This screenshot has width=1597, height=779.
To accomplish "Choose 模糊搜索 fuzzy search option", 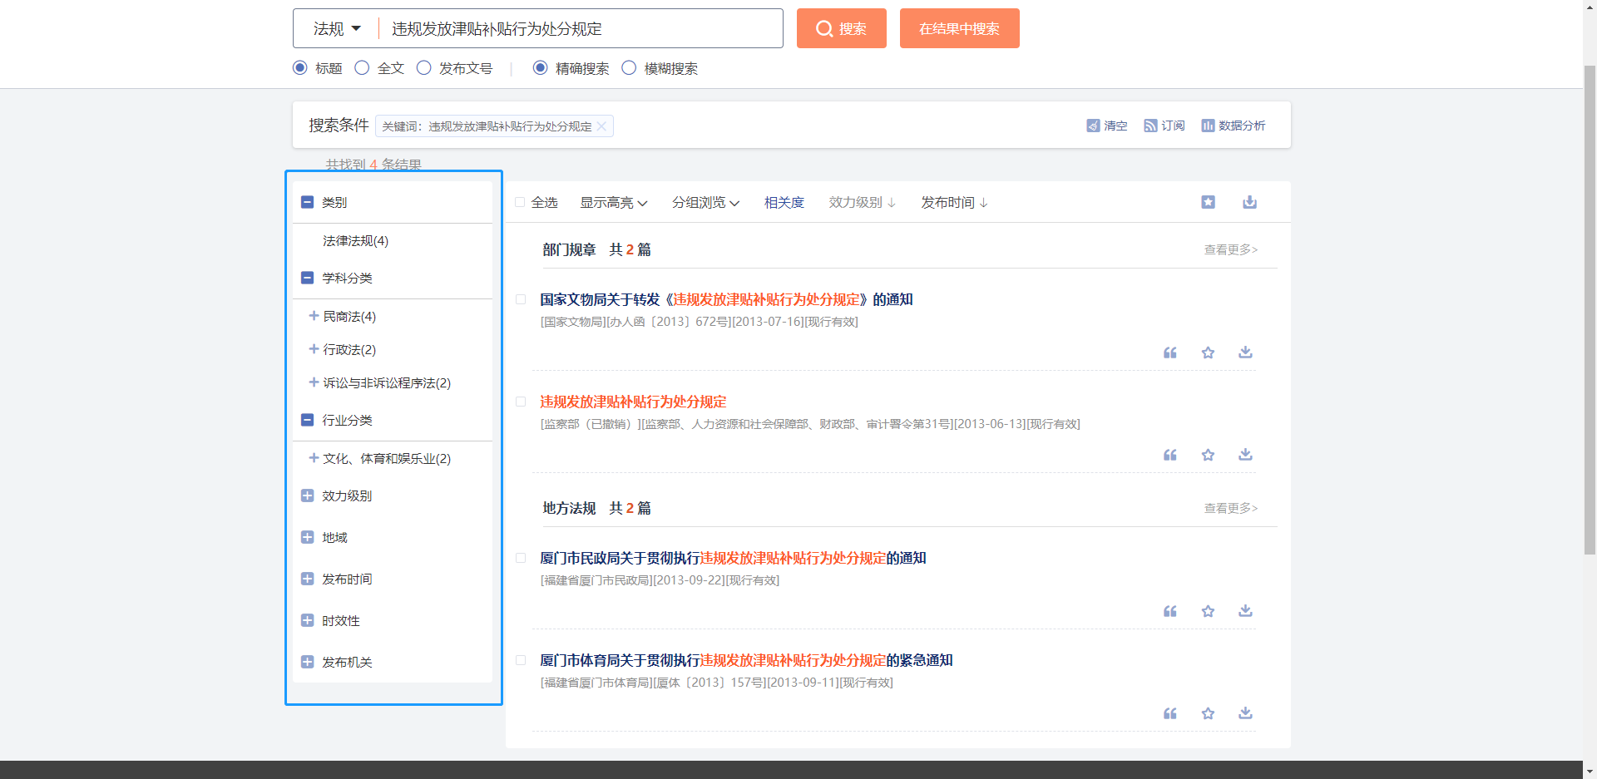I will 629,68.
